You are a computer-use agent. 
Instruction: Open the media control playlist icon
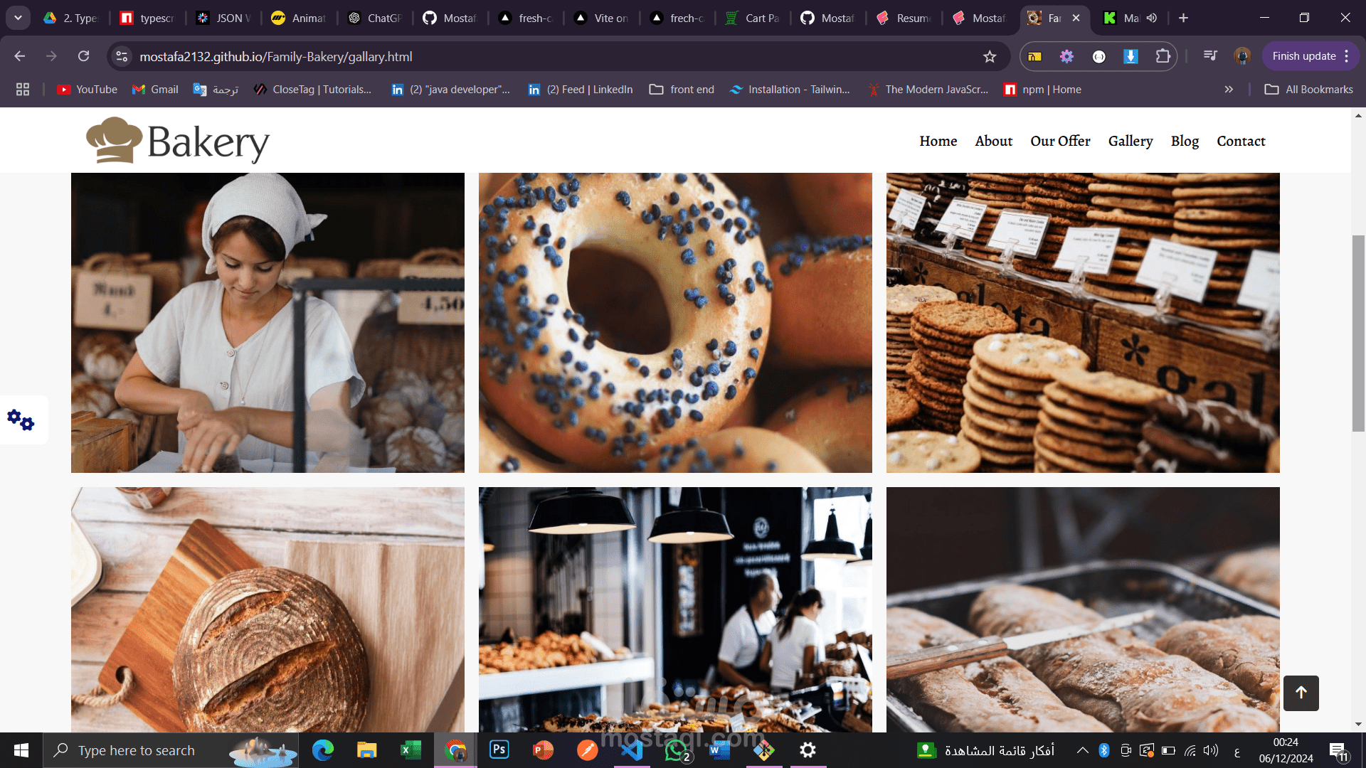[1210, 56]
